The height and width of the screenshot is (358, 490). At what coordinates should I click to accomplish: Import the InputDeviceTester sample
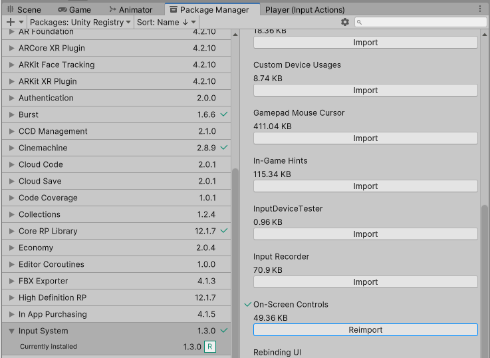(x=365, y=234)
